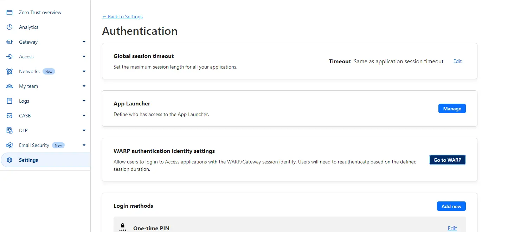
Task: Click the Email Security envelope icon
Action: 9,145
